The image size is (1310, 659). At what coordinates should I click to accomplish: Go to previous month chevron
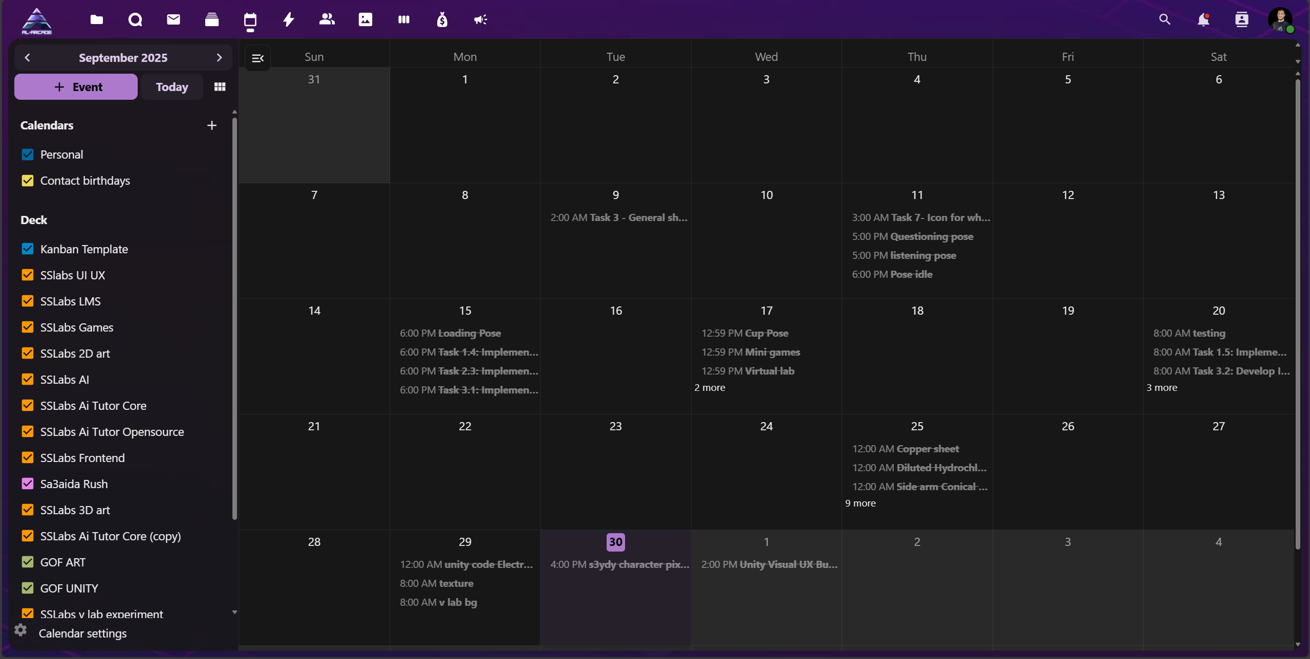coord(28,57)
